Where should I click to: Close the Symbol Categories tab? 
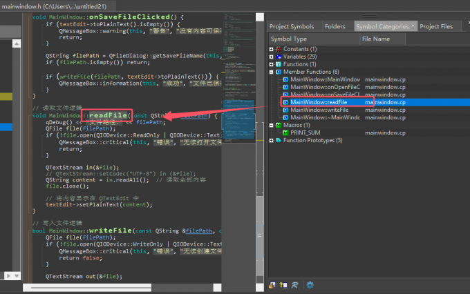[413, 27]
